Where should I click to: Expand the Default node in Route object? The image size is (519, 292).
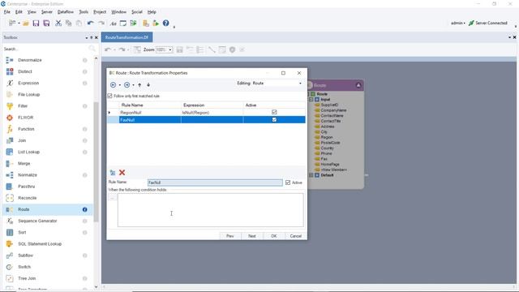(x=311, y=175)
